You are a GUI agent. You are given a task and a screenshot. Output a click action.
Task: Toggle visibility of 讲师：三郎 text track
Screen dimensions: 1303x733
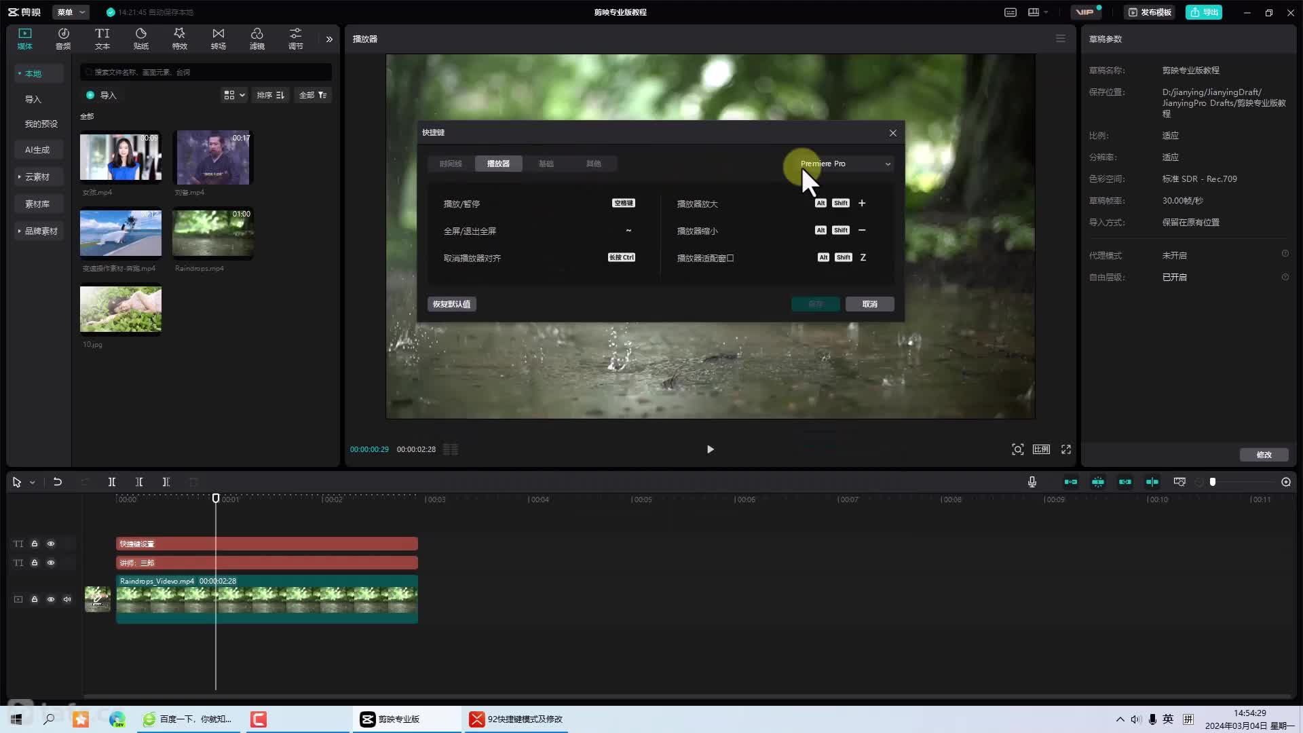[51, 563]
